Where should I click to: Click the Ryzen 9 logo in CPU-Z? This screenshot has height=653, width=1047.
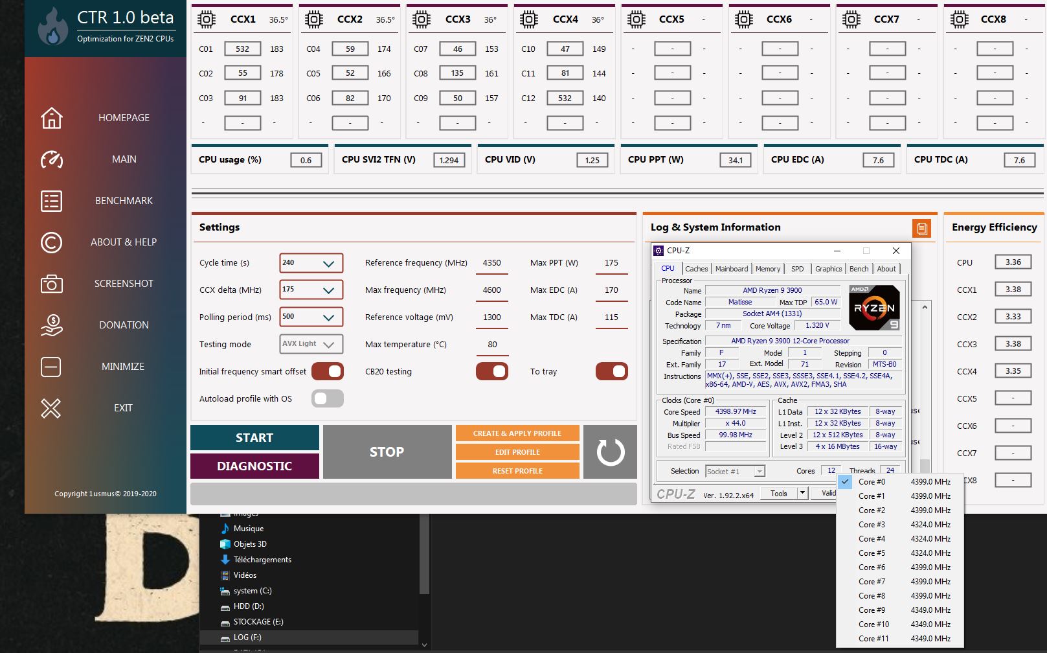874,308
